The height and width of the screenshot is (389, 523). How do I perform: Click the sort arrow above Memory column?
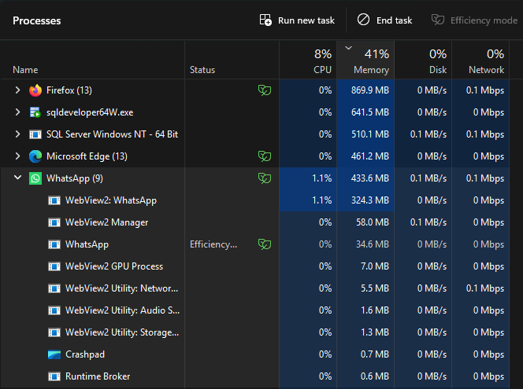[x=349, y=48]
